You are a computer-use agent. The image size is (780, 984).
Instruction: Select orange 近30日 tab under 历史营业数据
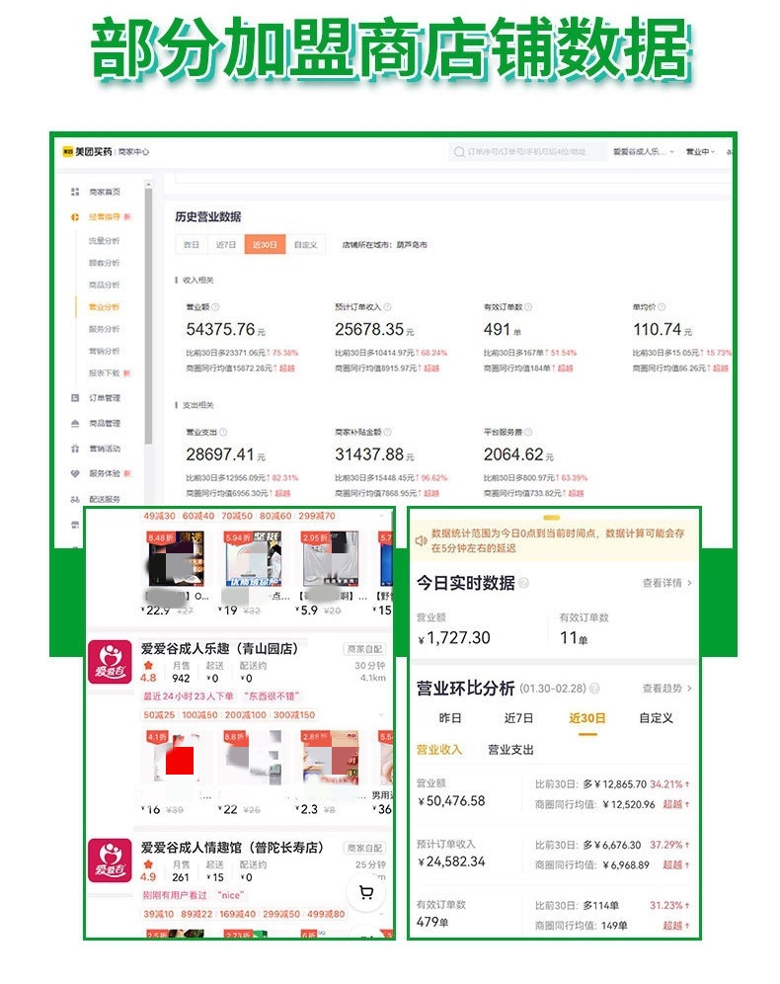coord(265,245)
